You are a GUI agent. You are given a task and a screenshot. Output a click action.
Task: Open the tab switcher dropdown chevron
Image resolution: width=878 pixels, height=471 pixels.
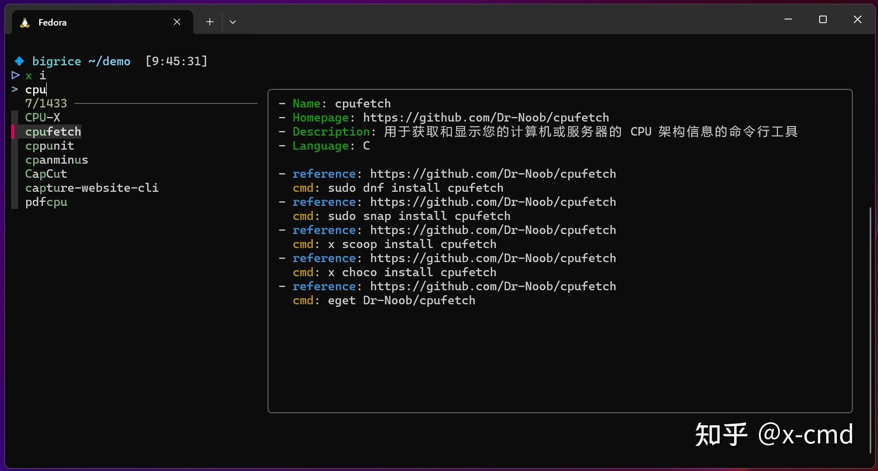233,22
